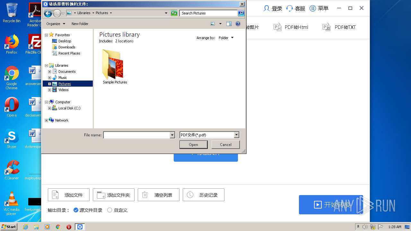Click 添加文件夹 add folder button
411x231 pixels.
(114, 195)
